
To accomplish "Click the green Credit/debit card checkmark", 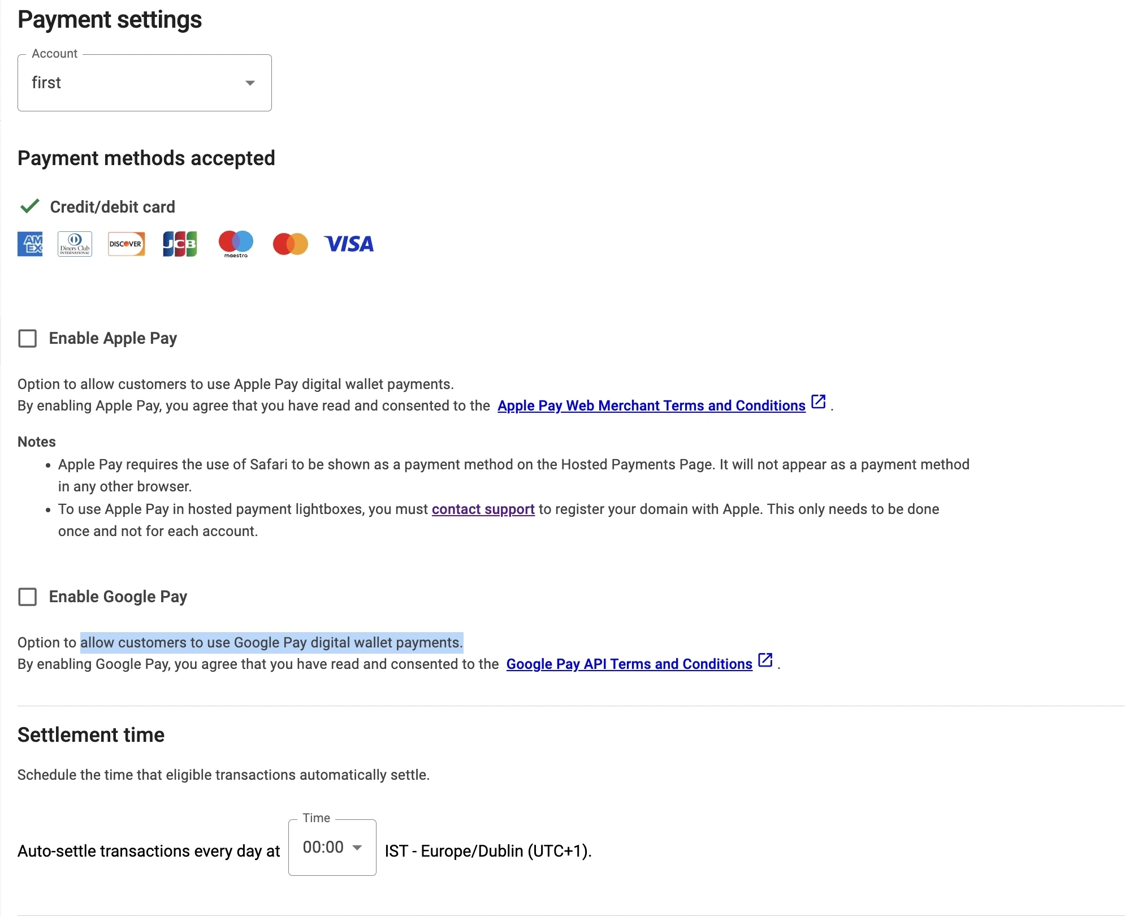I will [29, 206].
